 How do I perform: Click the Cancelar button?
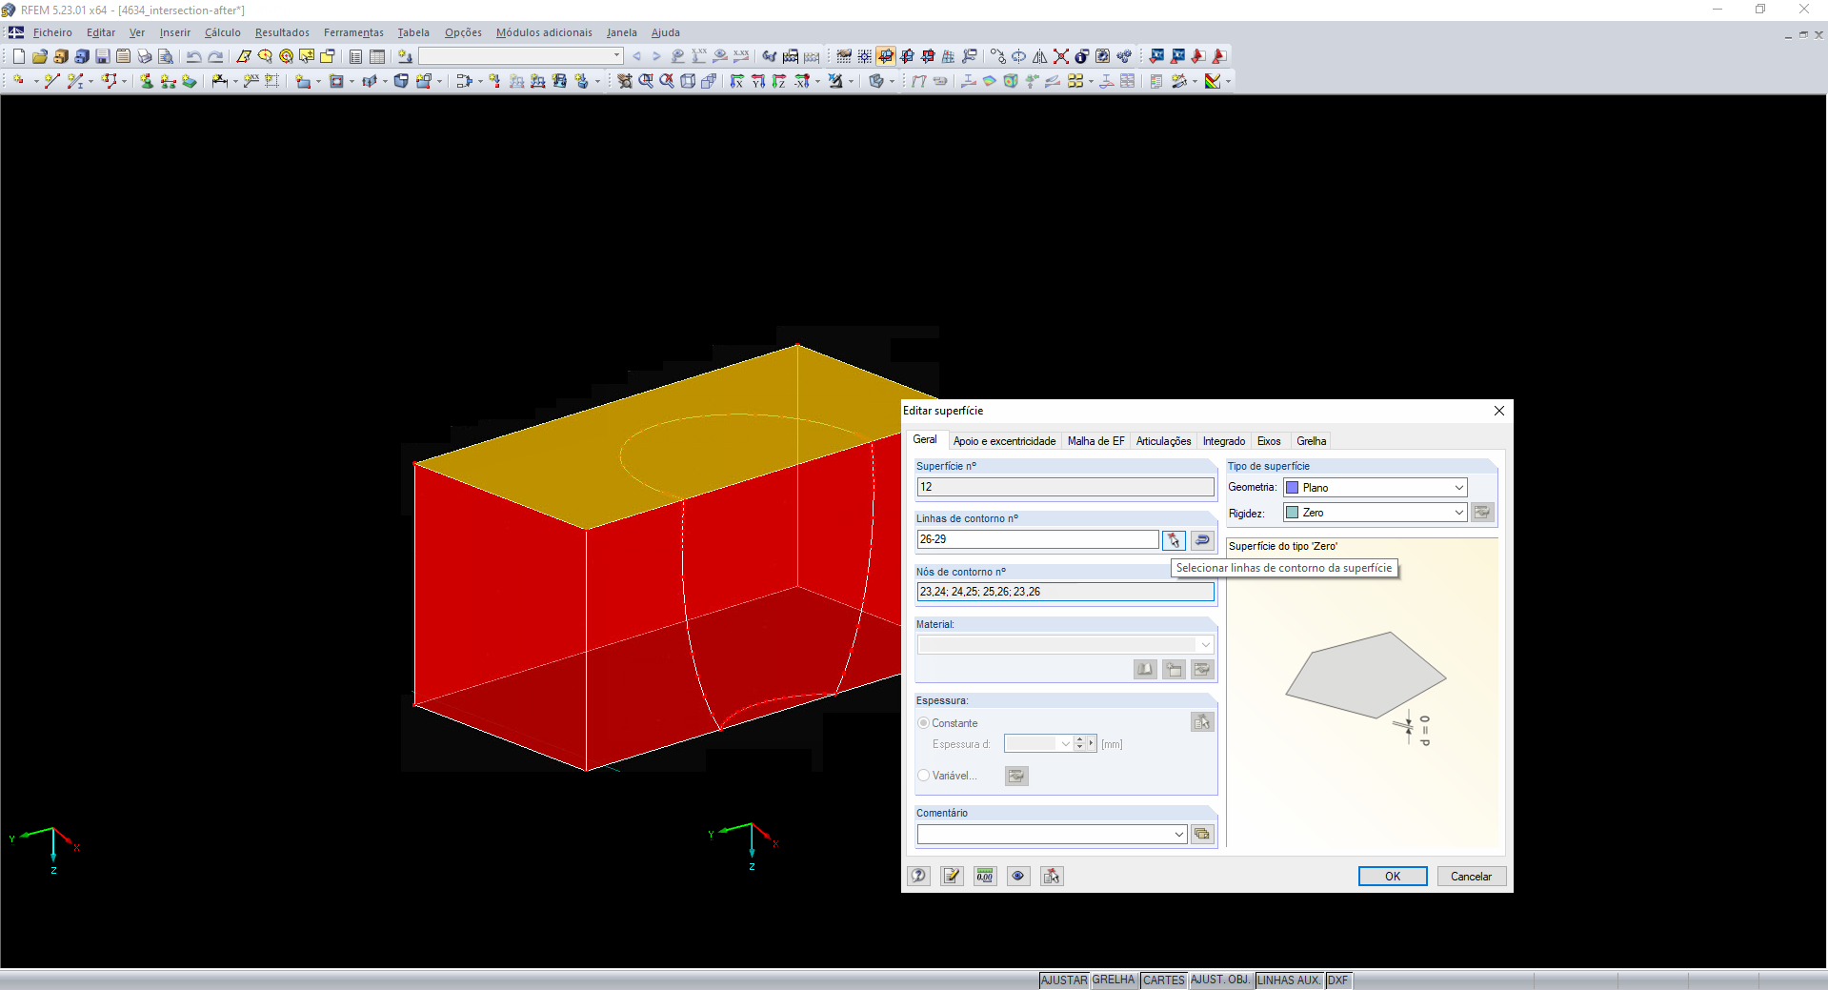[1471, 877]
